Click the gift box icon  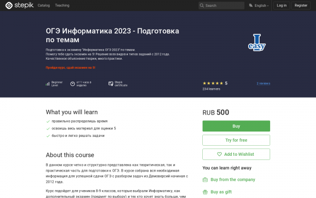tap(205, 192)
